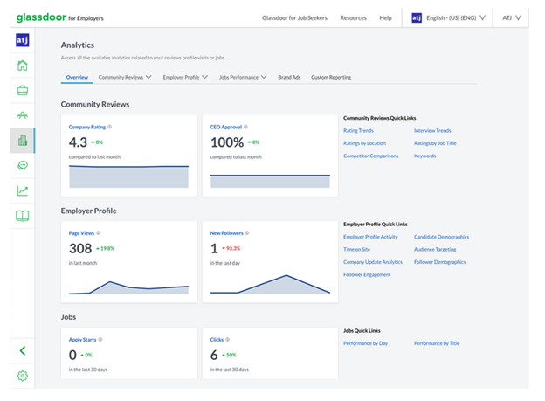Select the building Employer Profile sidebar icon
Screen dimensions: 545x401
tap(22, 141)
